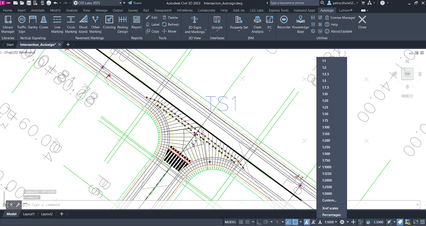426x226 pixels.
Task: Start Clash Analysis
Action: [257, 24]
